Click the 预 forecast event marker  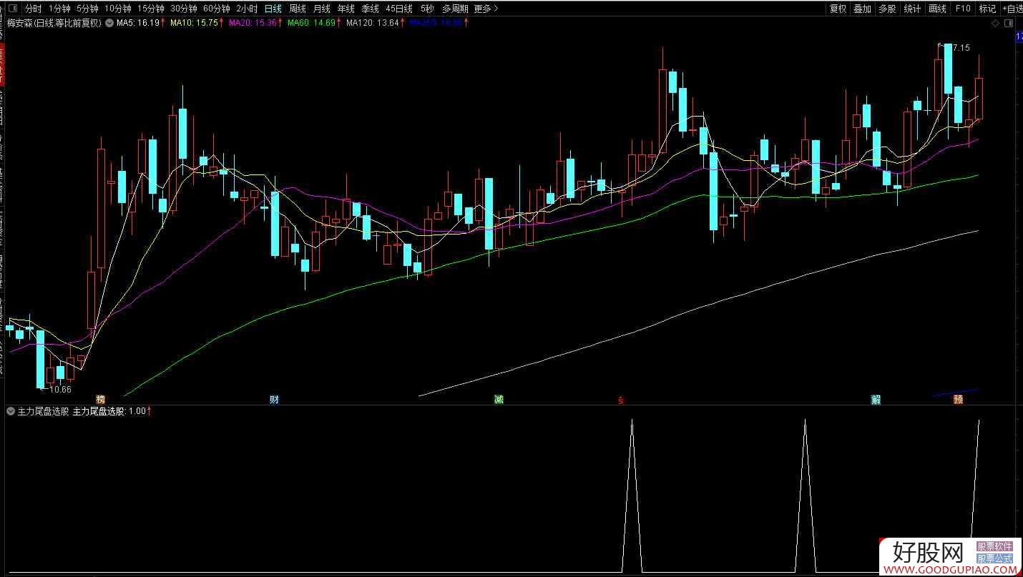[x=958, y=399]
